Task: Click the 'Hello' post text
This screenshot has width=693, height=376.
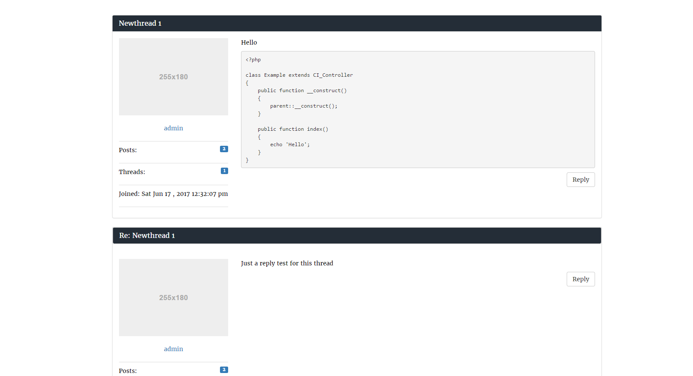Action: [x=249, y=42]
